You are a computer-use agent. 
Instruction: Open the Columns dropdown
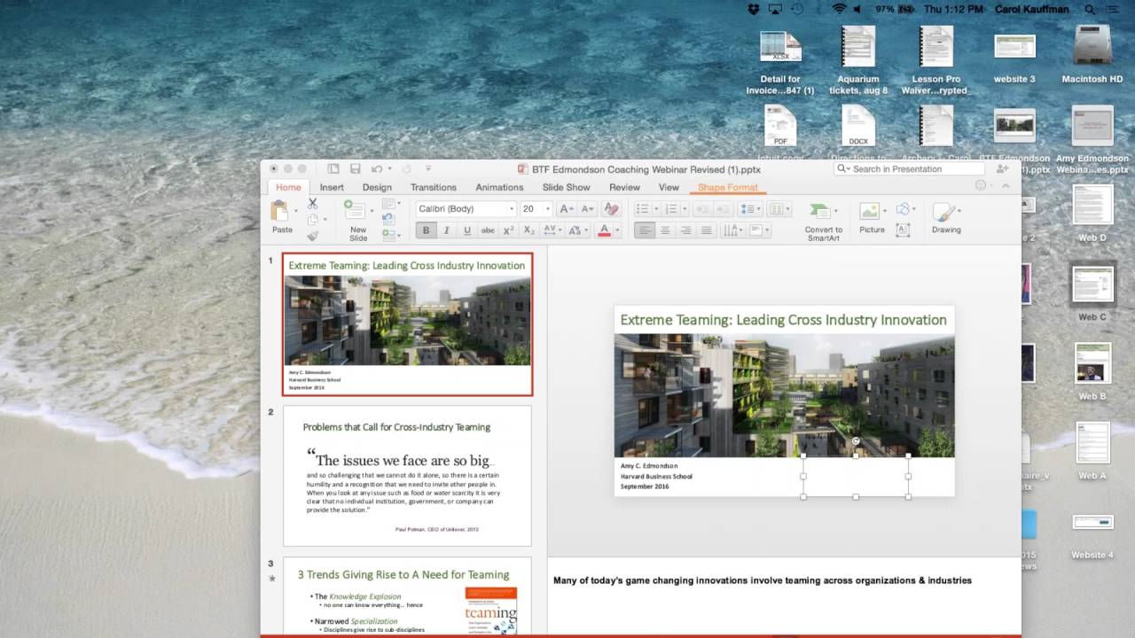[x=779, y=209]
